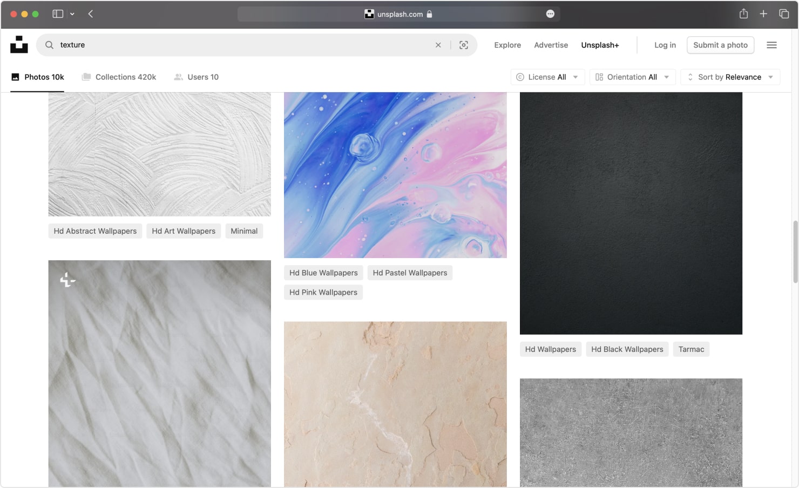
Task: Open blue and pink marble photo
Action: [395, 175]
